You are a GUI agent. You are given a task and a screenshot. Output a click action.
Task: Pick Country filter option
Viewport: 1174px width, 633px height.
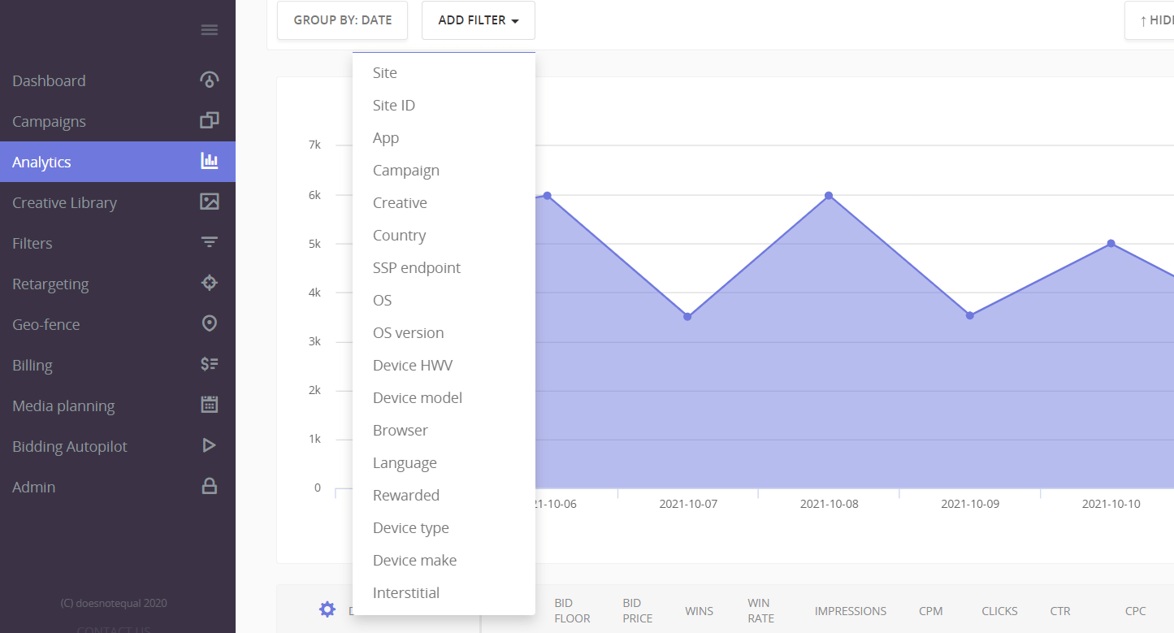pyautogui.click(x=444, y=235)
